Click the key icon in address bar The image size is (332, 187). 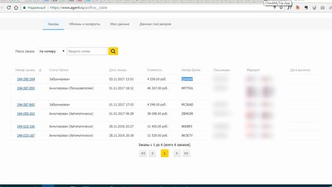point(274,8)
